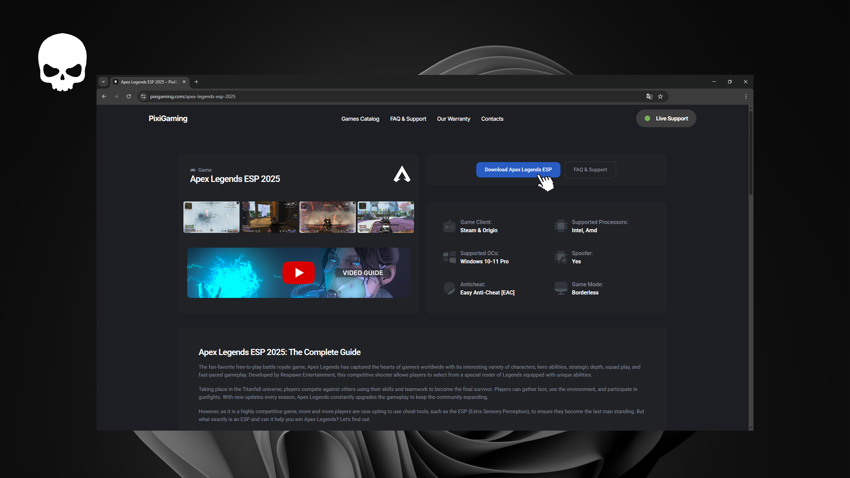Click the 'Apex Legends ESP 2025' card title
Screen dimensions: 850x478
[x=235, y=179]
